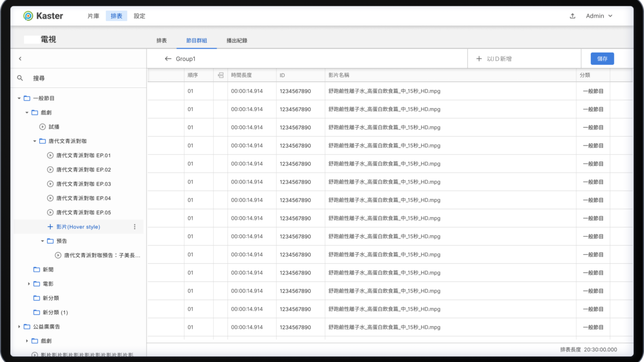Viewport: 644px width, 362px height.
Task: Open the 片庫 menu item
Action: click(93, 16)
